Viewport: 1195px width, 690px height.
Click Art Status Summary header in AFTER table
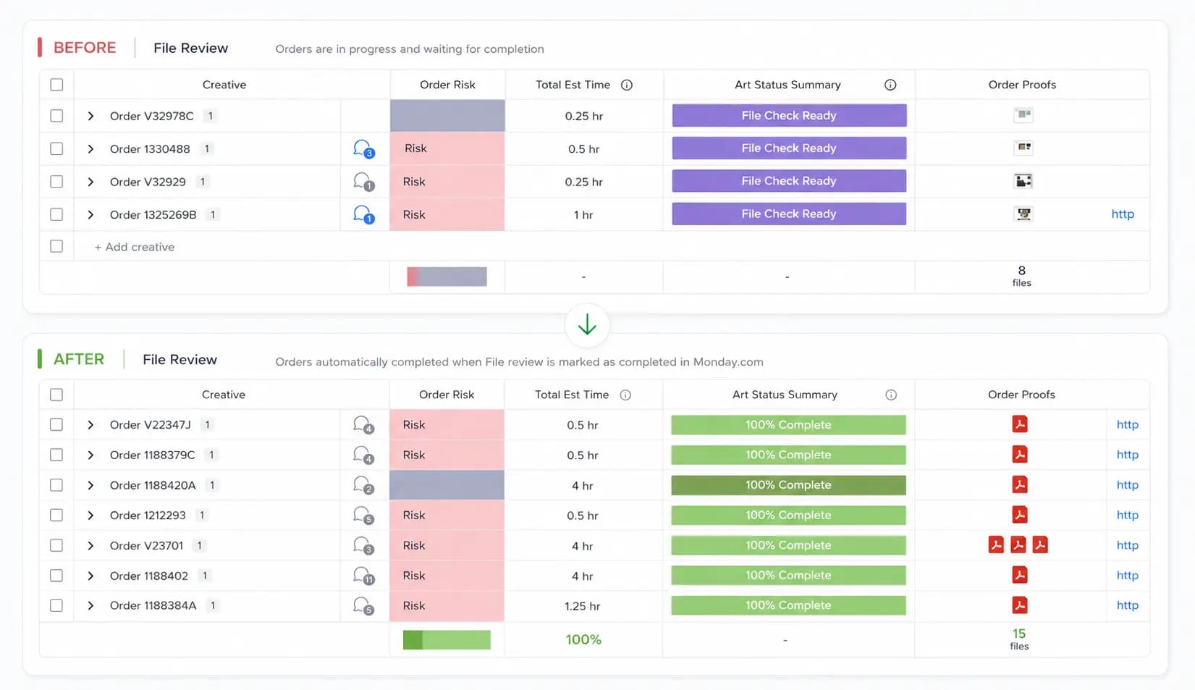coord(785,395)
